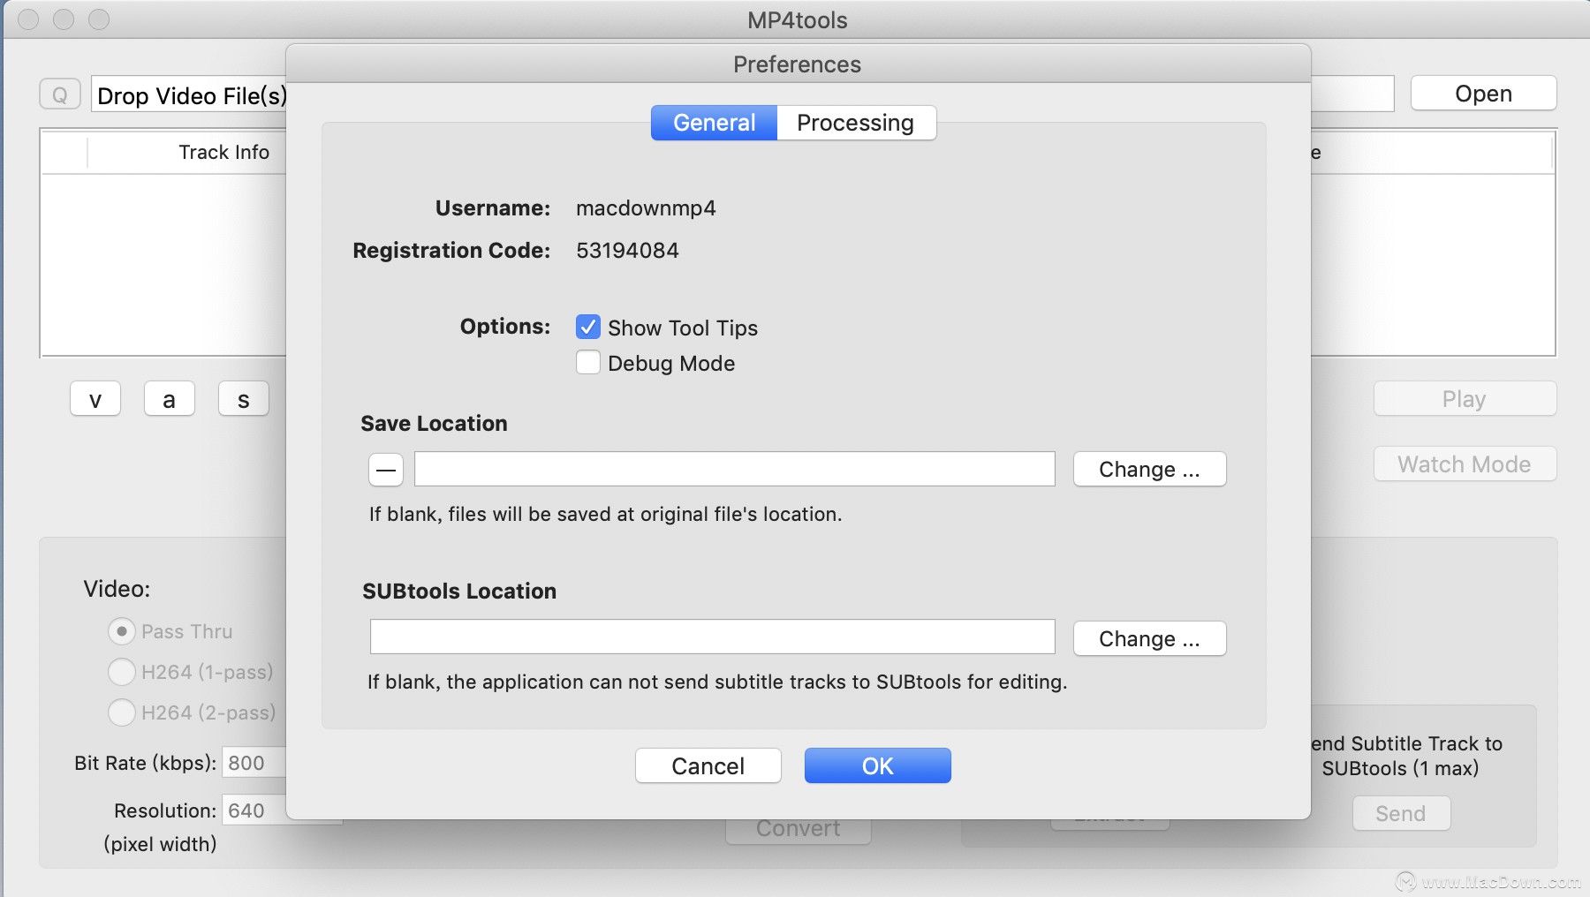
Task: Click the Open button in main window
Action: (1483, 94)
